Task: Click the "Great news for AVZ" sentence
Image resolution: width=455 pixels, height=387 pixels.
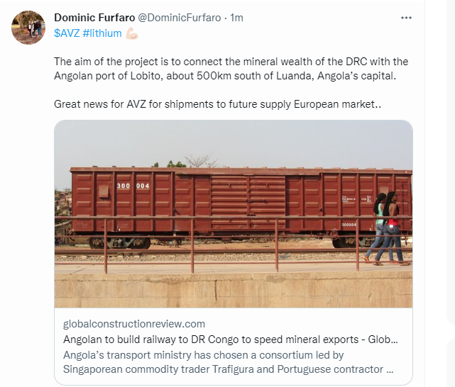Action: (217, 104)
